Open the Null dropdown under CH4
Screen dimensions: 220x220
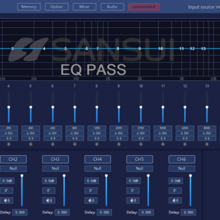98,168
